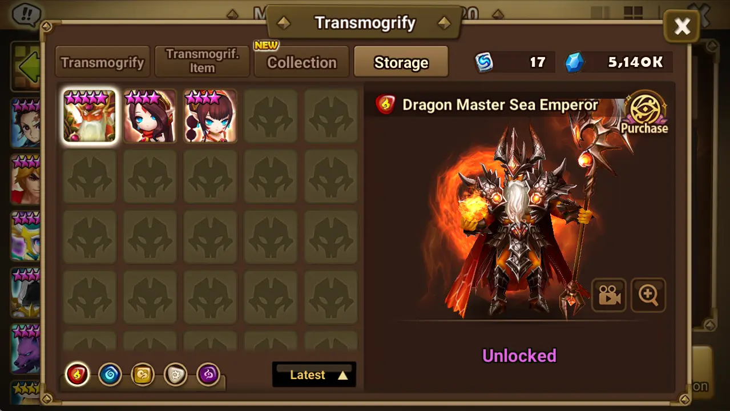Click the left arrow beside Transmogrify title
This screenshot has width=730, height=411.
pos(283,23)
